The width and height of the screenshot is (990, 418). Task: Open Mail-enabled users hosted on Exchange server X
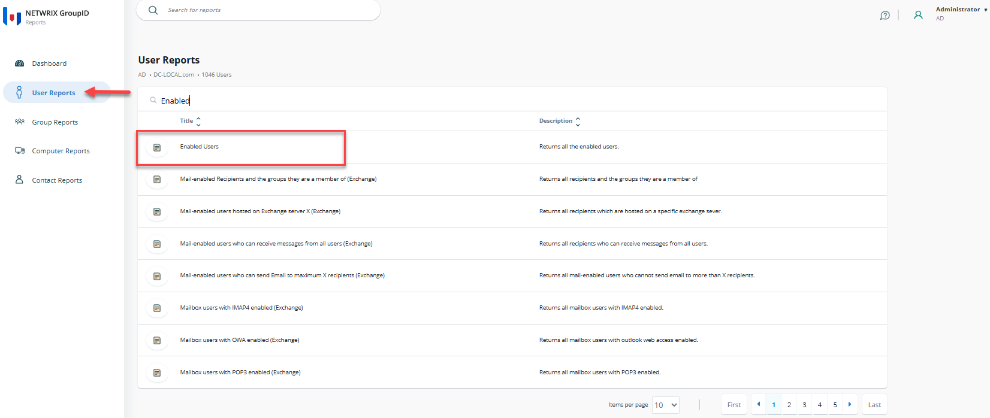(260, 211)
